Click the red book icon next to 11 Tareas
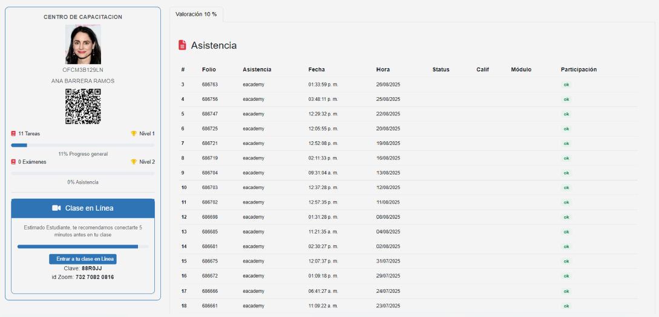Viewport: 659px width, 317px height. pyautogui.click(x=13, y=133)
